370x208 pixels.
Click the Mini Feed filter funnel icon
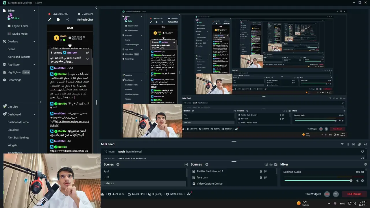[x=342, y=144]
